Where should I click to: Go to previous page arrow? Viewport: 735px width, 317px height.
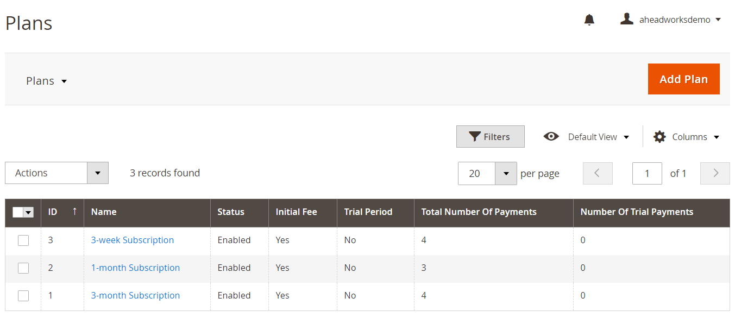(x=598, y=173)
